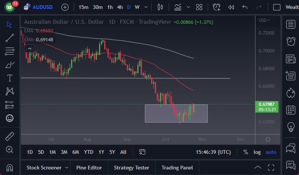The height and width of the screenshot is (175, 299).
Task: Open the alerts clock panel
Action: [x=290, y=41]
